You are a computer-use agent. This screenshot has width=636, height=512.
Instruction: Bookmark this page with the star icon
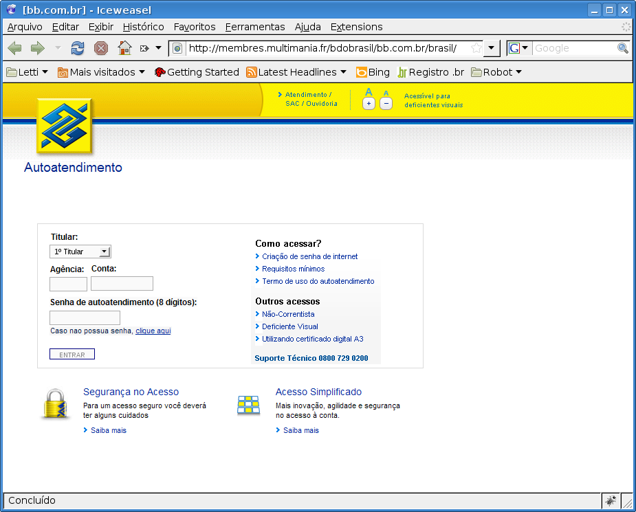pyautogui.click(x=476, y=48)
